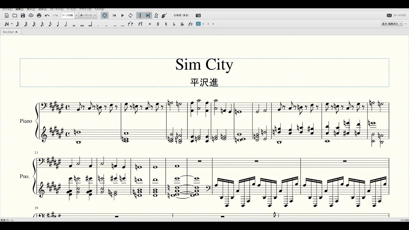Image resolution: width=409 pixels, height=230 pixels.
Task: Open the single page view mode dropdown
Action: pyautogui.click(x=88, y=15)
